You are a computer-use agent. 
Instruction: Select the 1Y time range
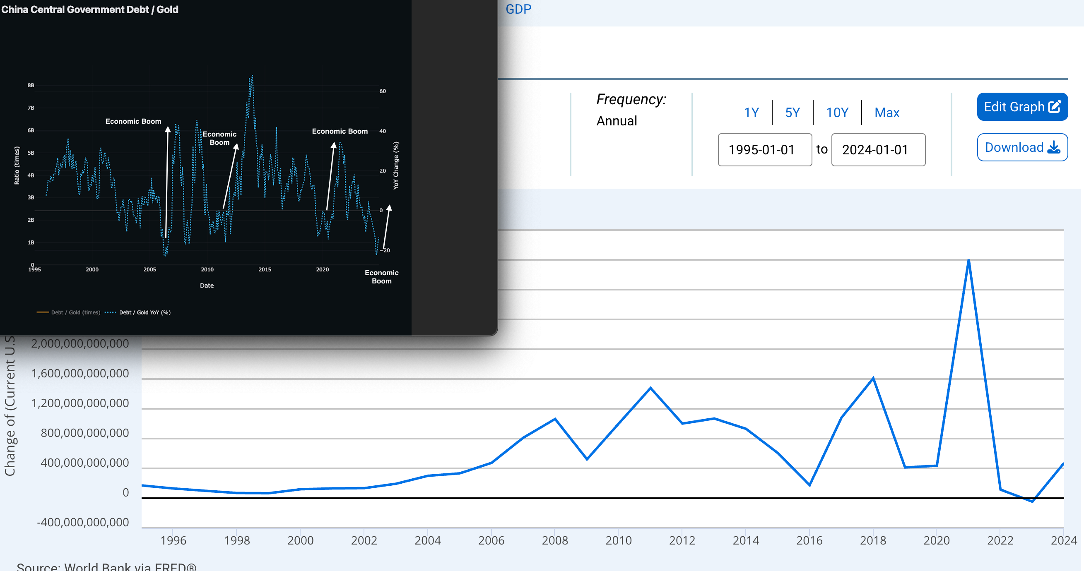(x=751, y=113)
